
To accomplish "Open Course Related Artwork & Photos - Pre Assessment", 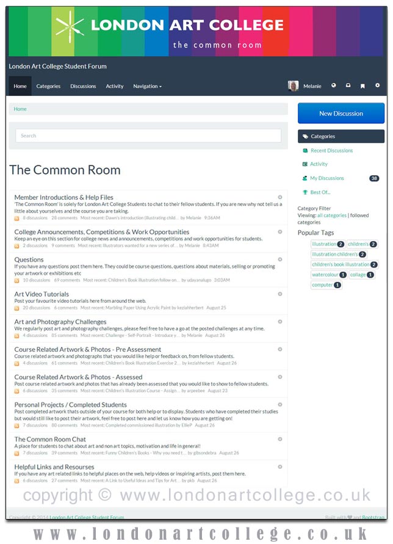I will coord(88,349).
